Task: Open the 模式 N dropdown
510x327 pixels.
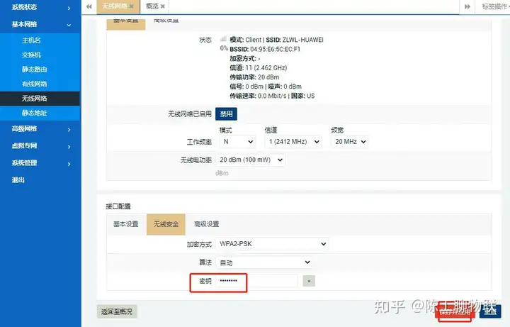Action: pos(238,142)
